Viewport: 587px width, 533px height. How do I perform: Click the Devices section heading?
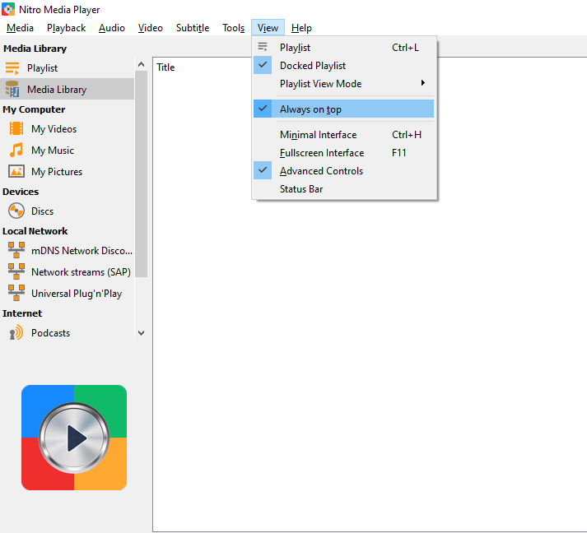point(21,192)
